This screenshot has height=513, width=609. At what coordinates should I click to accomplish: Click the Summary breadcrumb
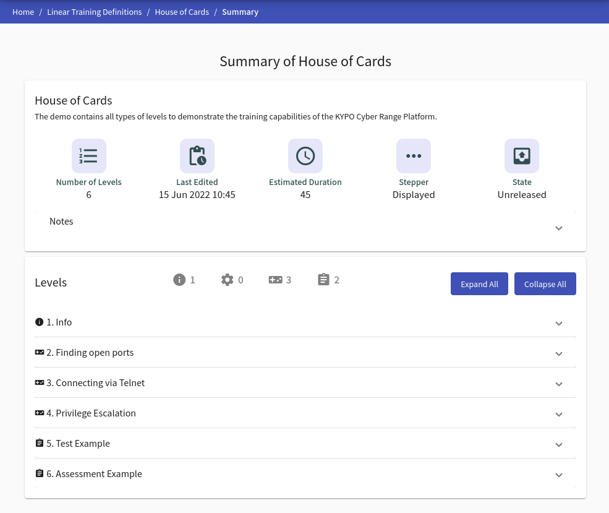point(240,12)
